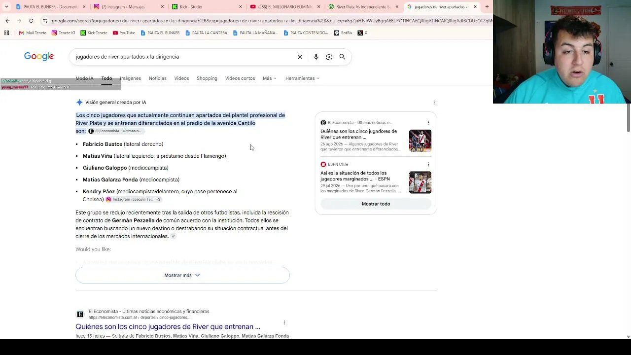631x355 pixels.
Task: Start voice search with the microphone icon
Action: point(316,57)
